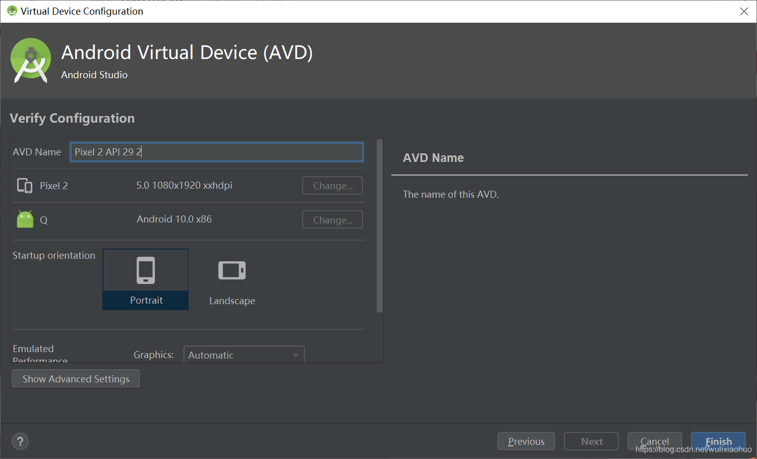This screenshot has width=757, height=459.
Task: Click Finish to create the AVD
Action: click(x=718, y=441)
